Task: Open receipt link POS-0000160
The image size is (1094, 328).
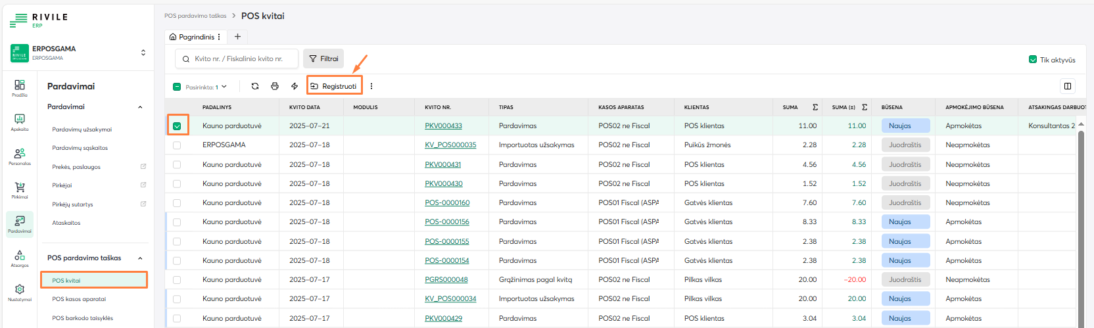Action: (x=447, y=203)
